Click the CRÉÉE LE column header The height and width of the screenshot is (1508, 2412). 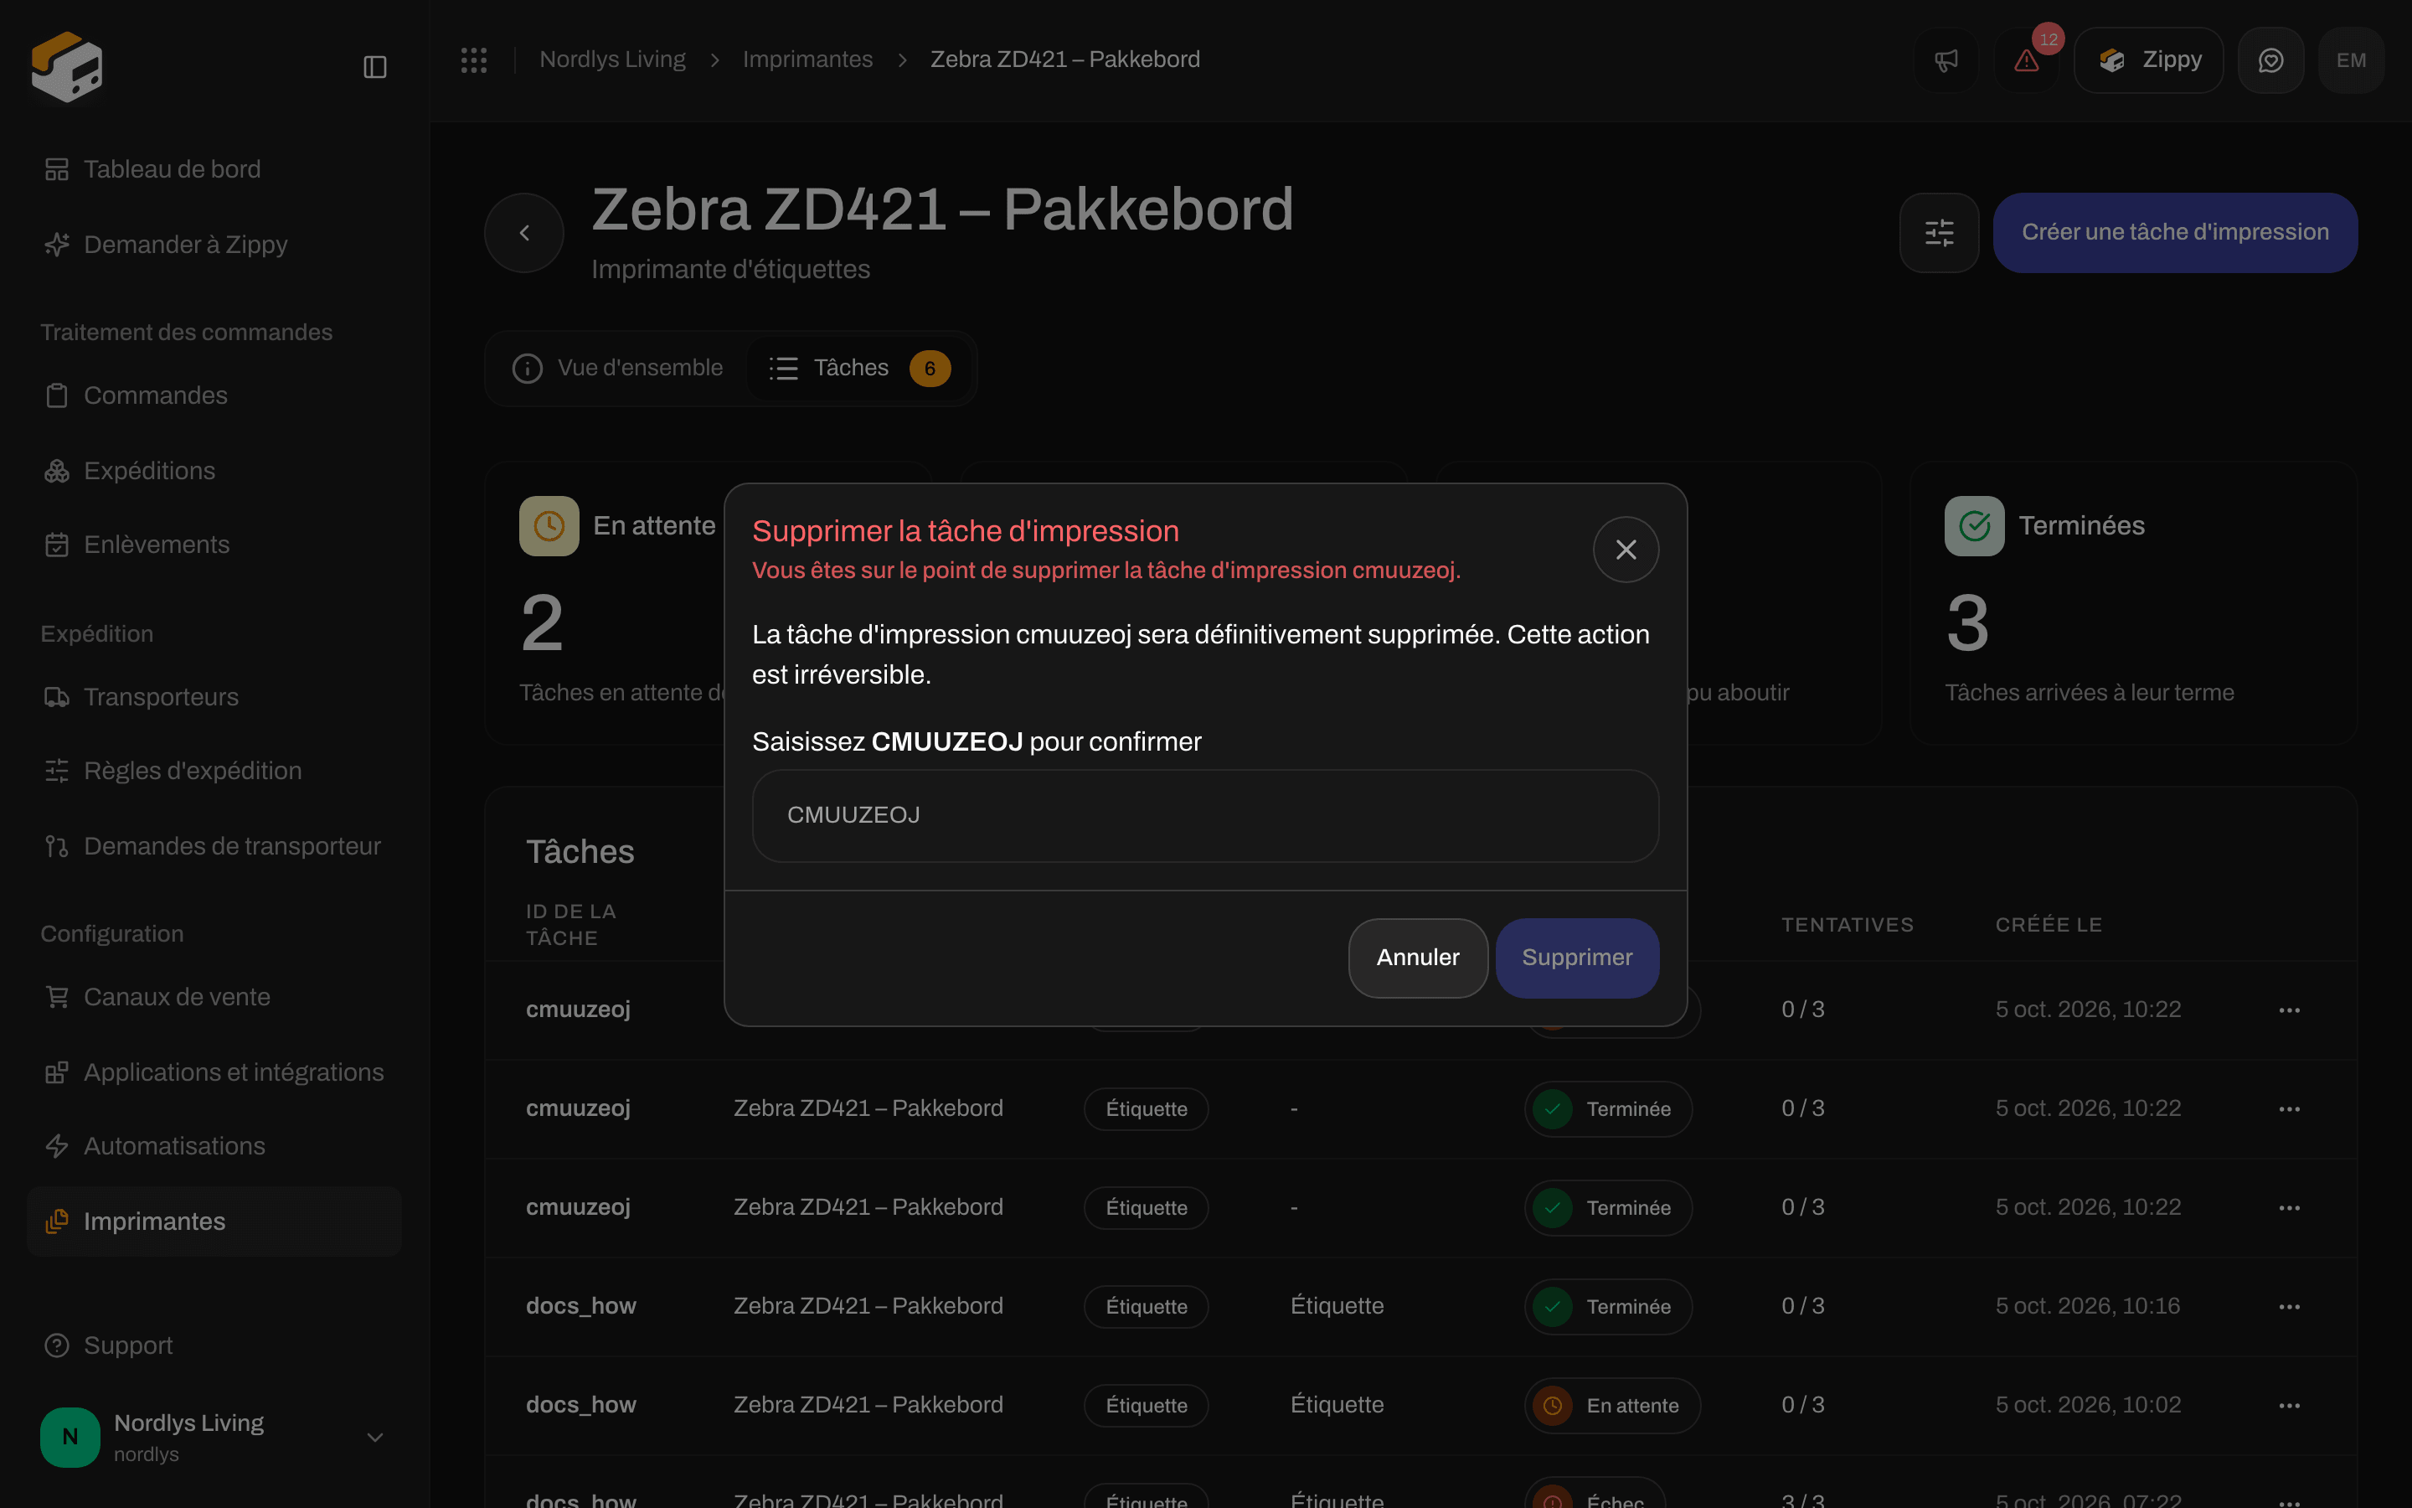coord(2049,925)
